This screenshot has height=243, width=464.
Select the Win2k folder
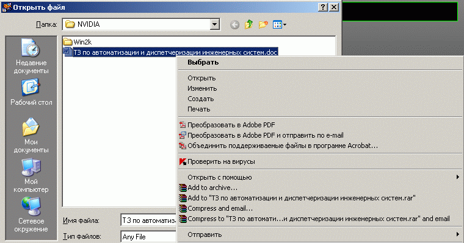[78, 42]
